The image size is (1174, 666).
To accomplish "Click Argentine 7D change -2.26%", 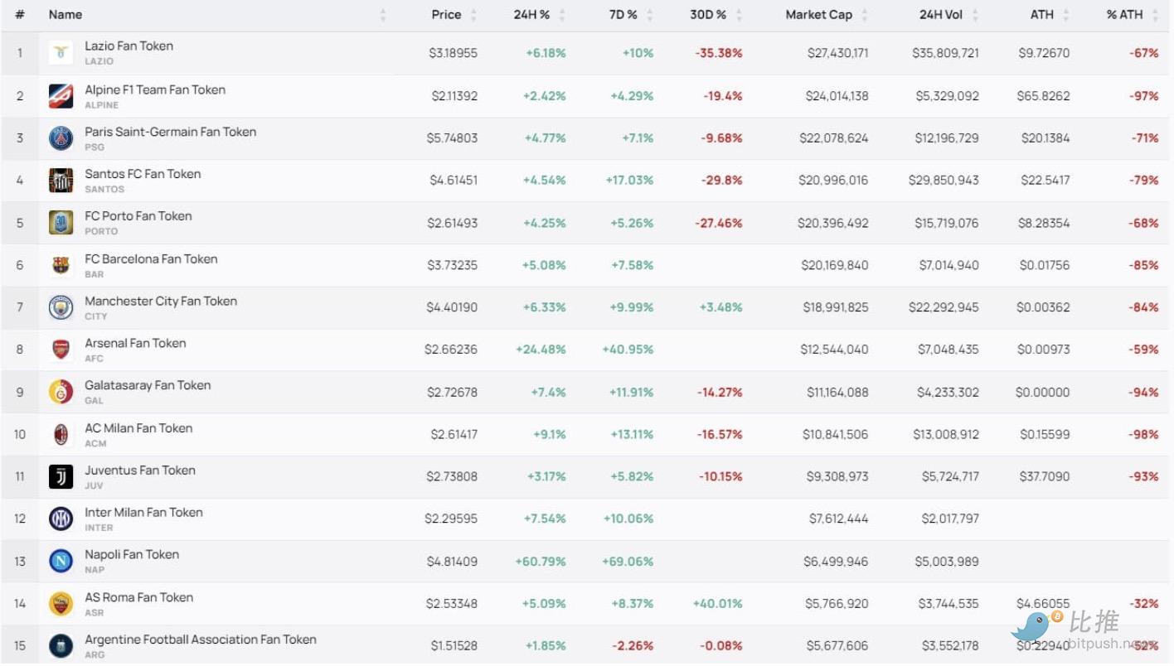I will click(632, 646).
